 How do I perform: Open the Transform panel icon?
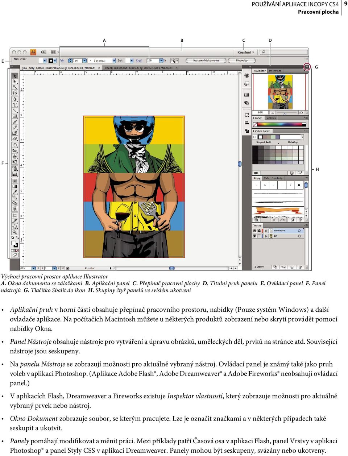point(246,115)
